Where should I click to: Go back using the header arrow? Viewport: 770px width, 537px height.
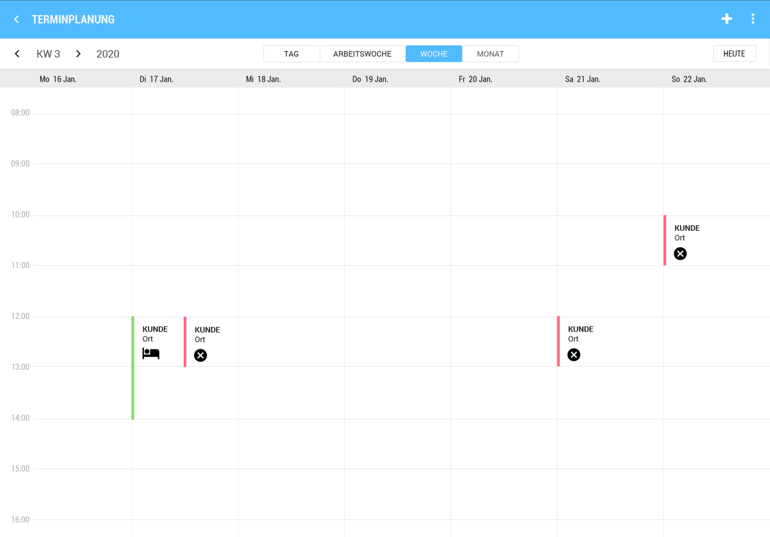[16, 19]
